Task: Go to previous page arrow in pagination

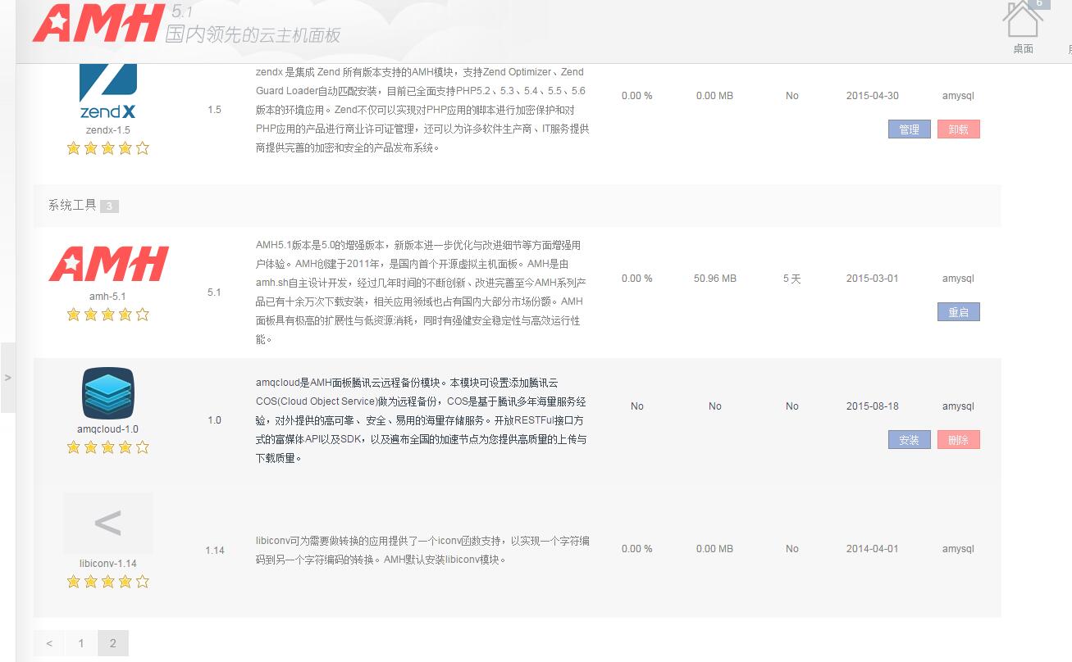Action: 49,643
